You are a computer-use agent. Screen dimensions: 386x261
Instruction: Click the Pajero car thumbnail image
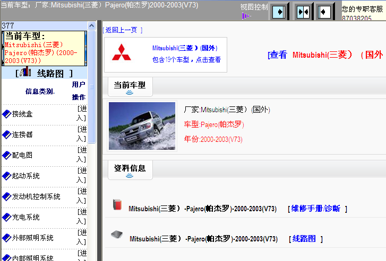click(142, 126)
